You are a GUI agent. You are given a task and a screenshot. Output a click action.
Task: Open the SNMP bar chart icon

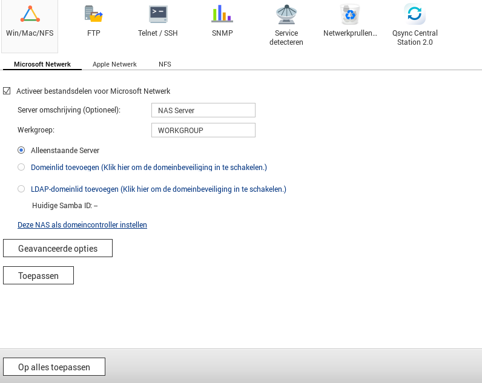pos(222,15)
